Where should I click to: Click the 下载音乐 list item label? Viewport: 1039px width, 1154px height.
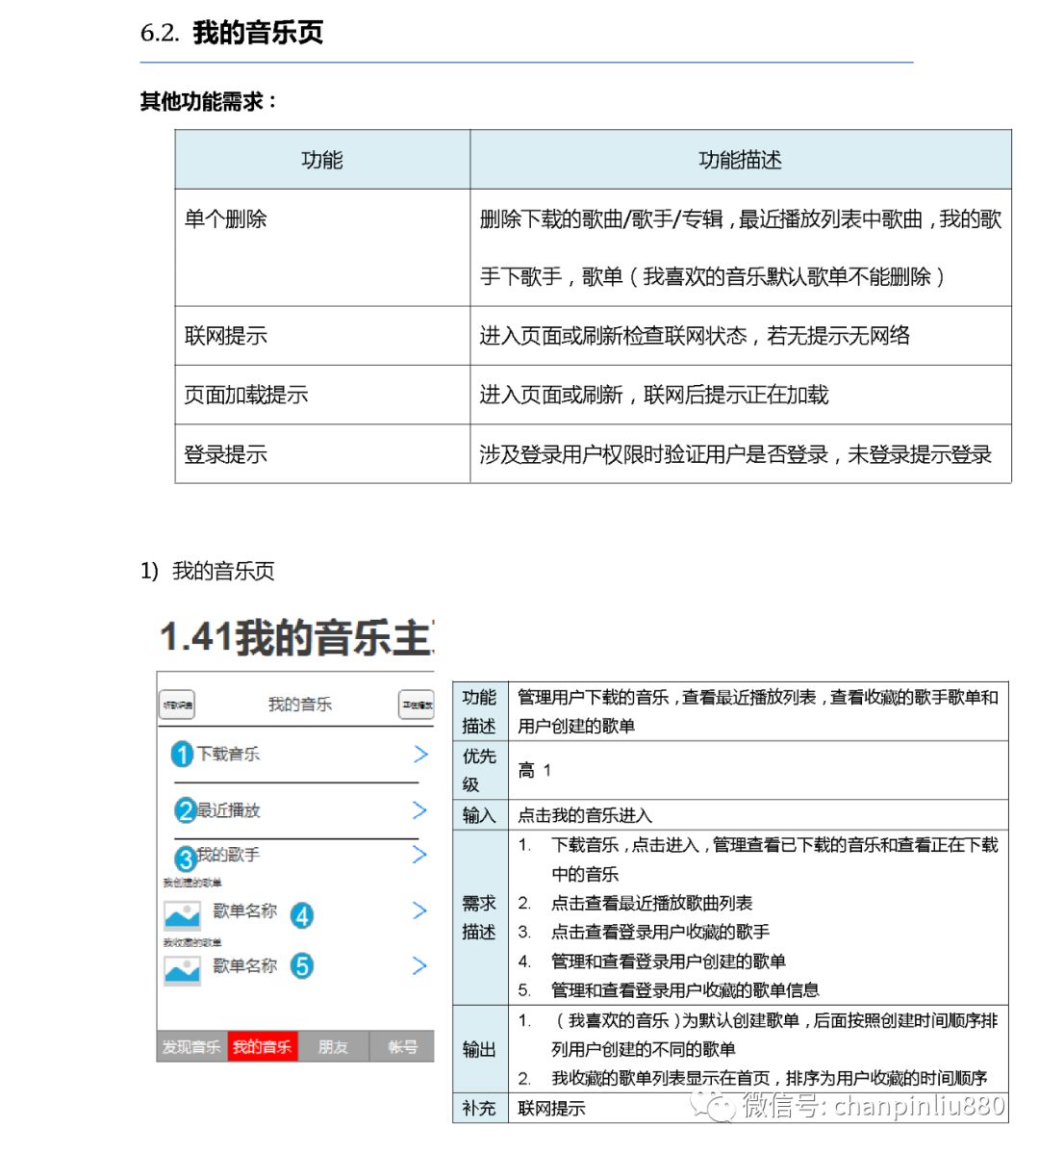pos(228,754)
